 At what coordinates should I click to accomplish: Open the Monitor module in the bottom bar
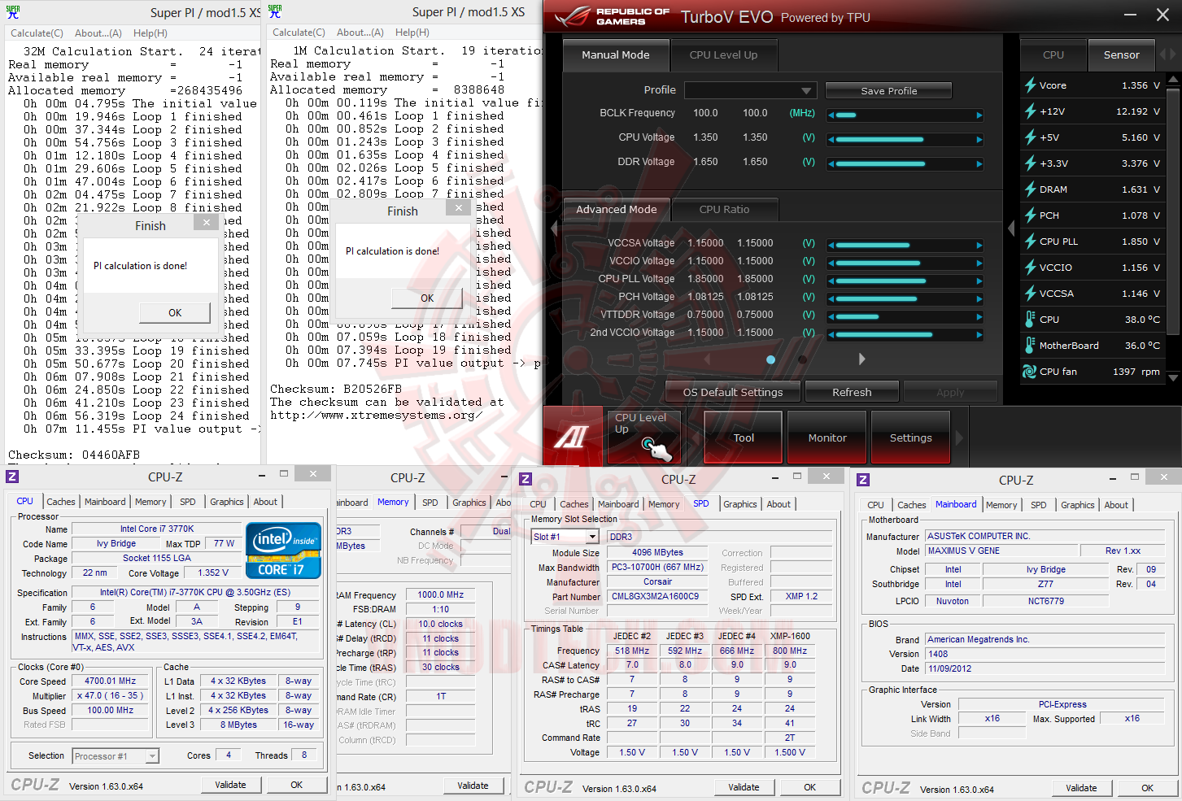click(827, 438)
